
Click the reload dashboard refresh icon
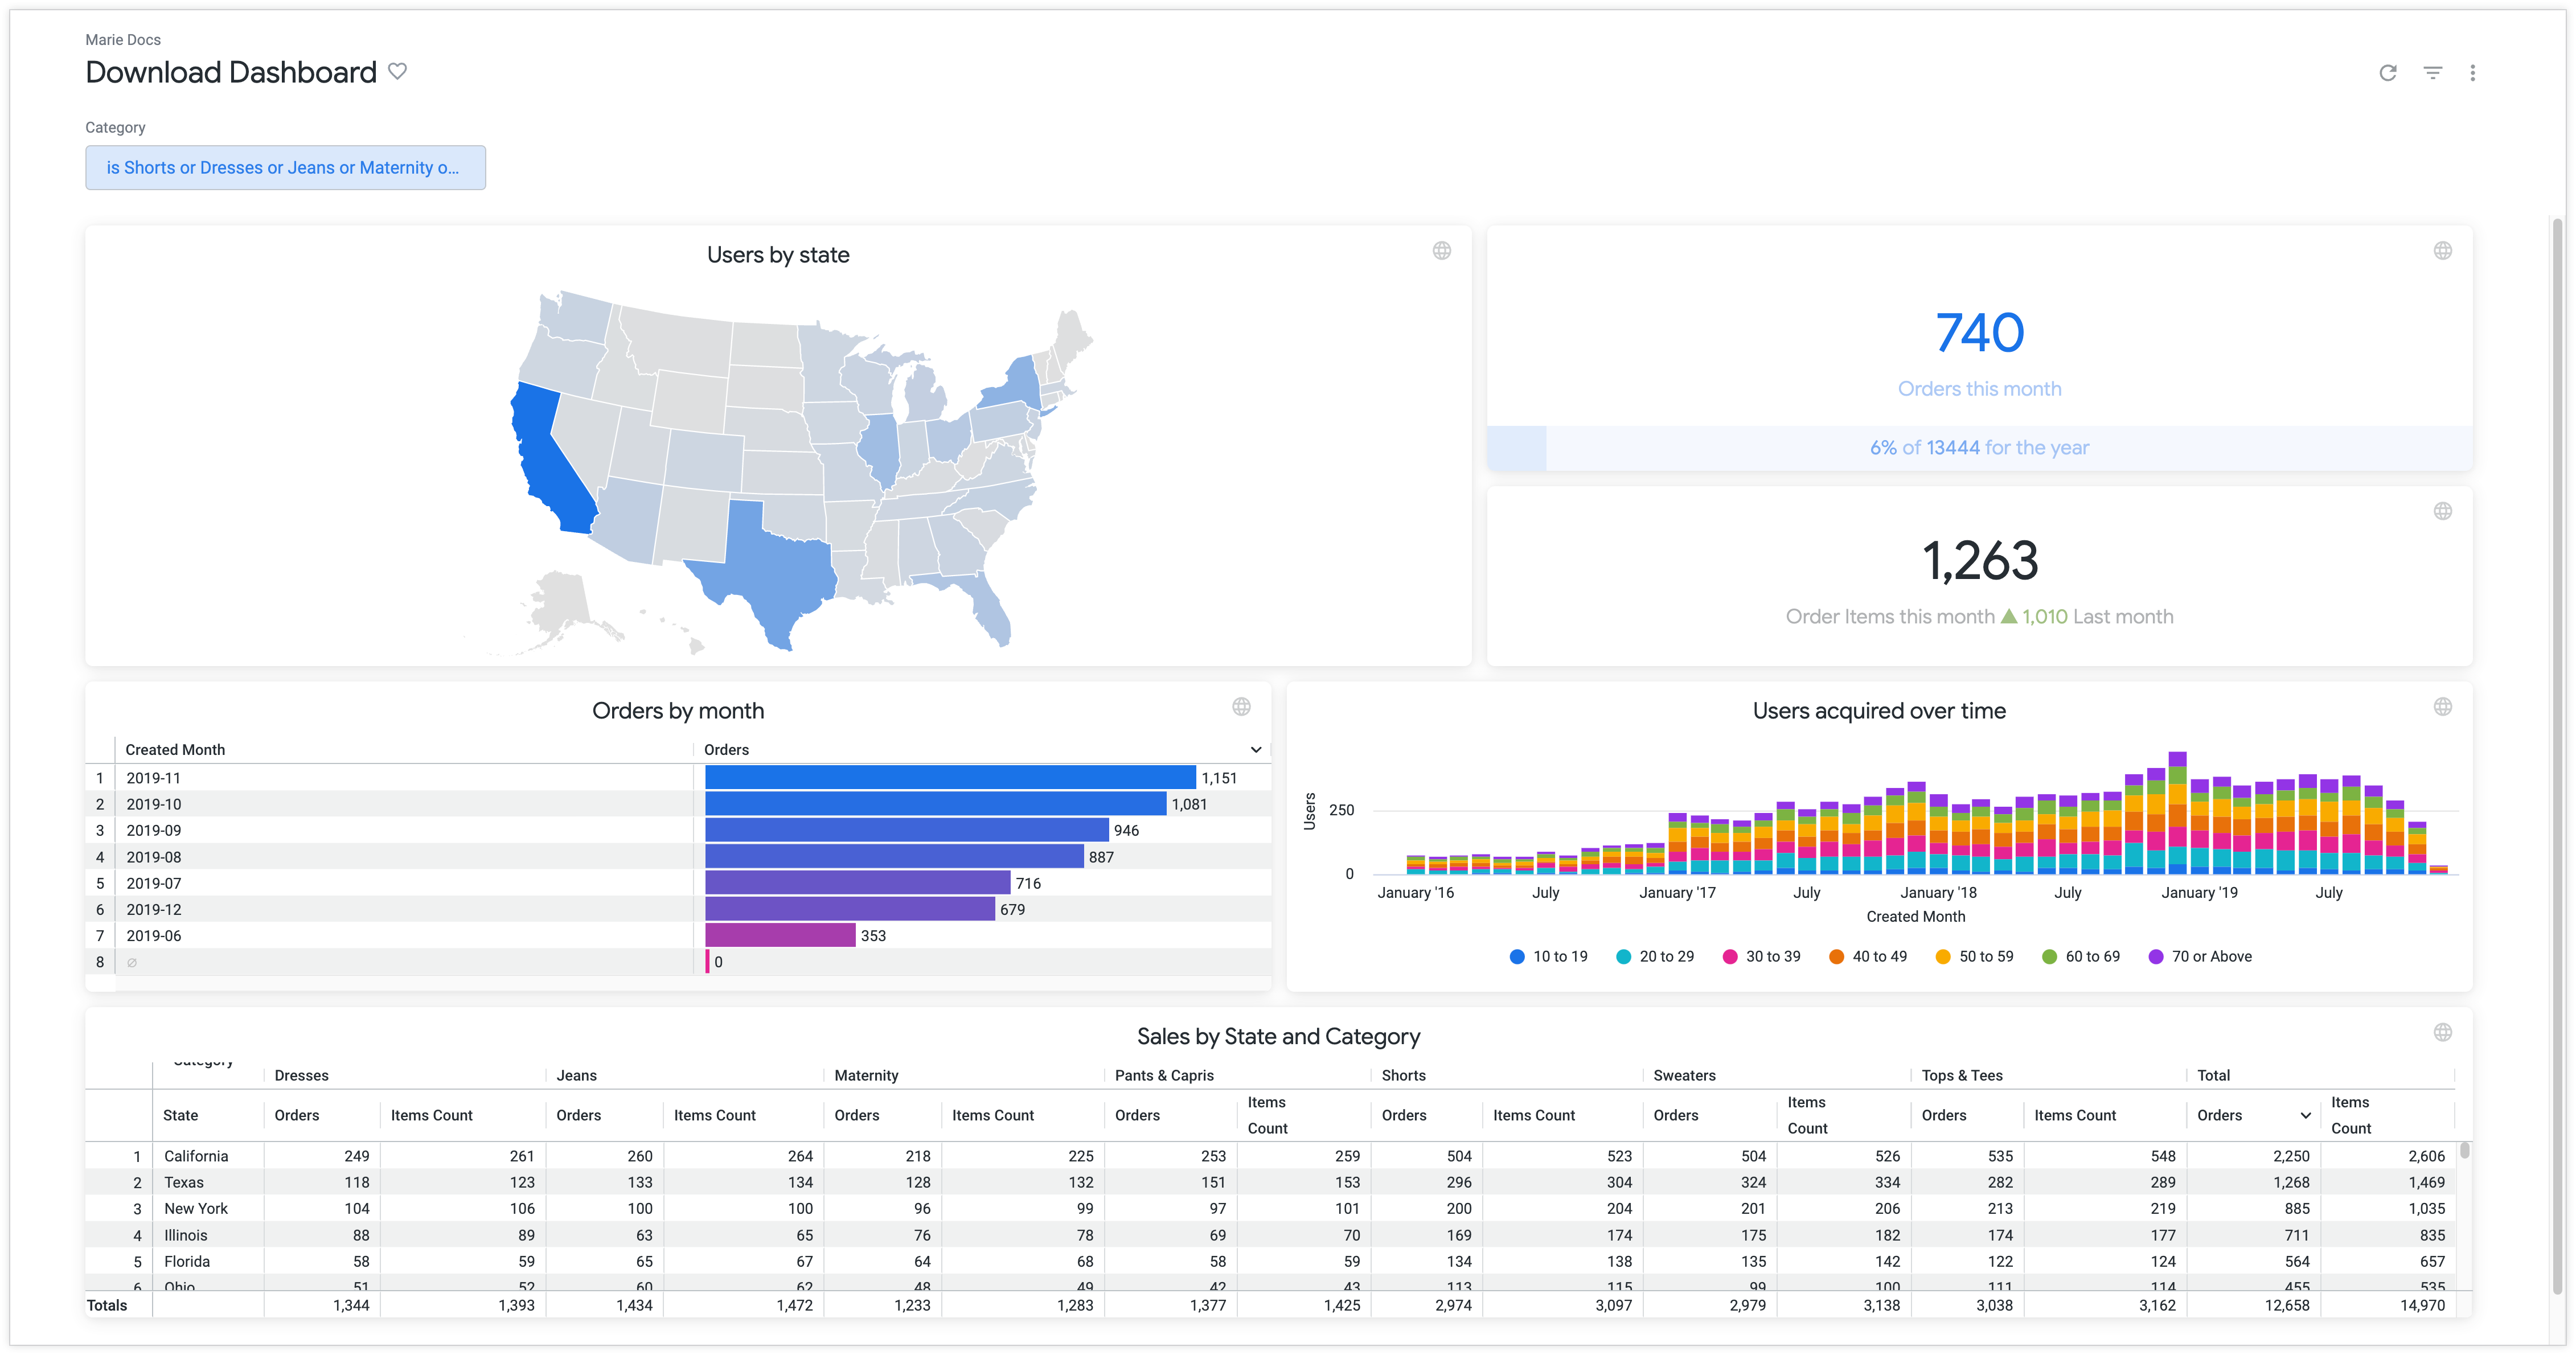click(2387, 73)
